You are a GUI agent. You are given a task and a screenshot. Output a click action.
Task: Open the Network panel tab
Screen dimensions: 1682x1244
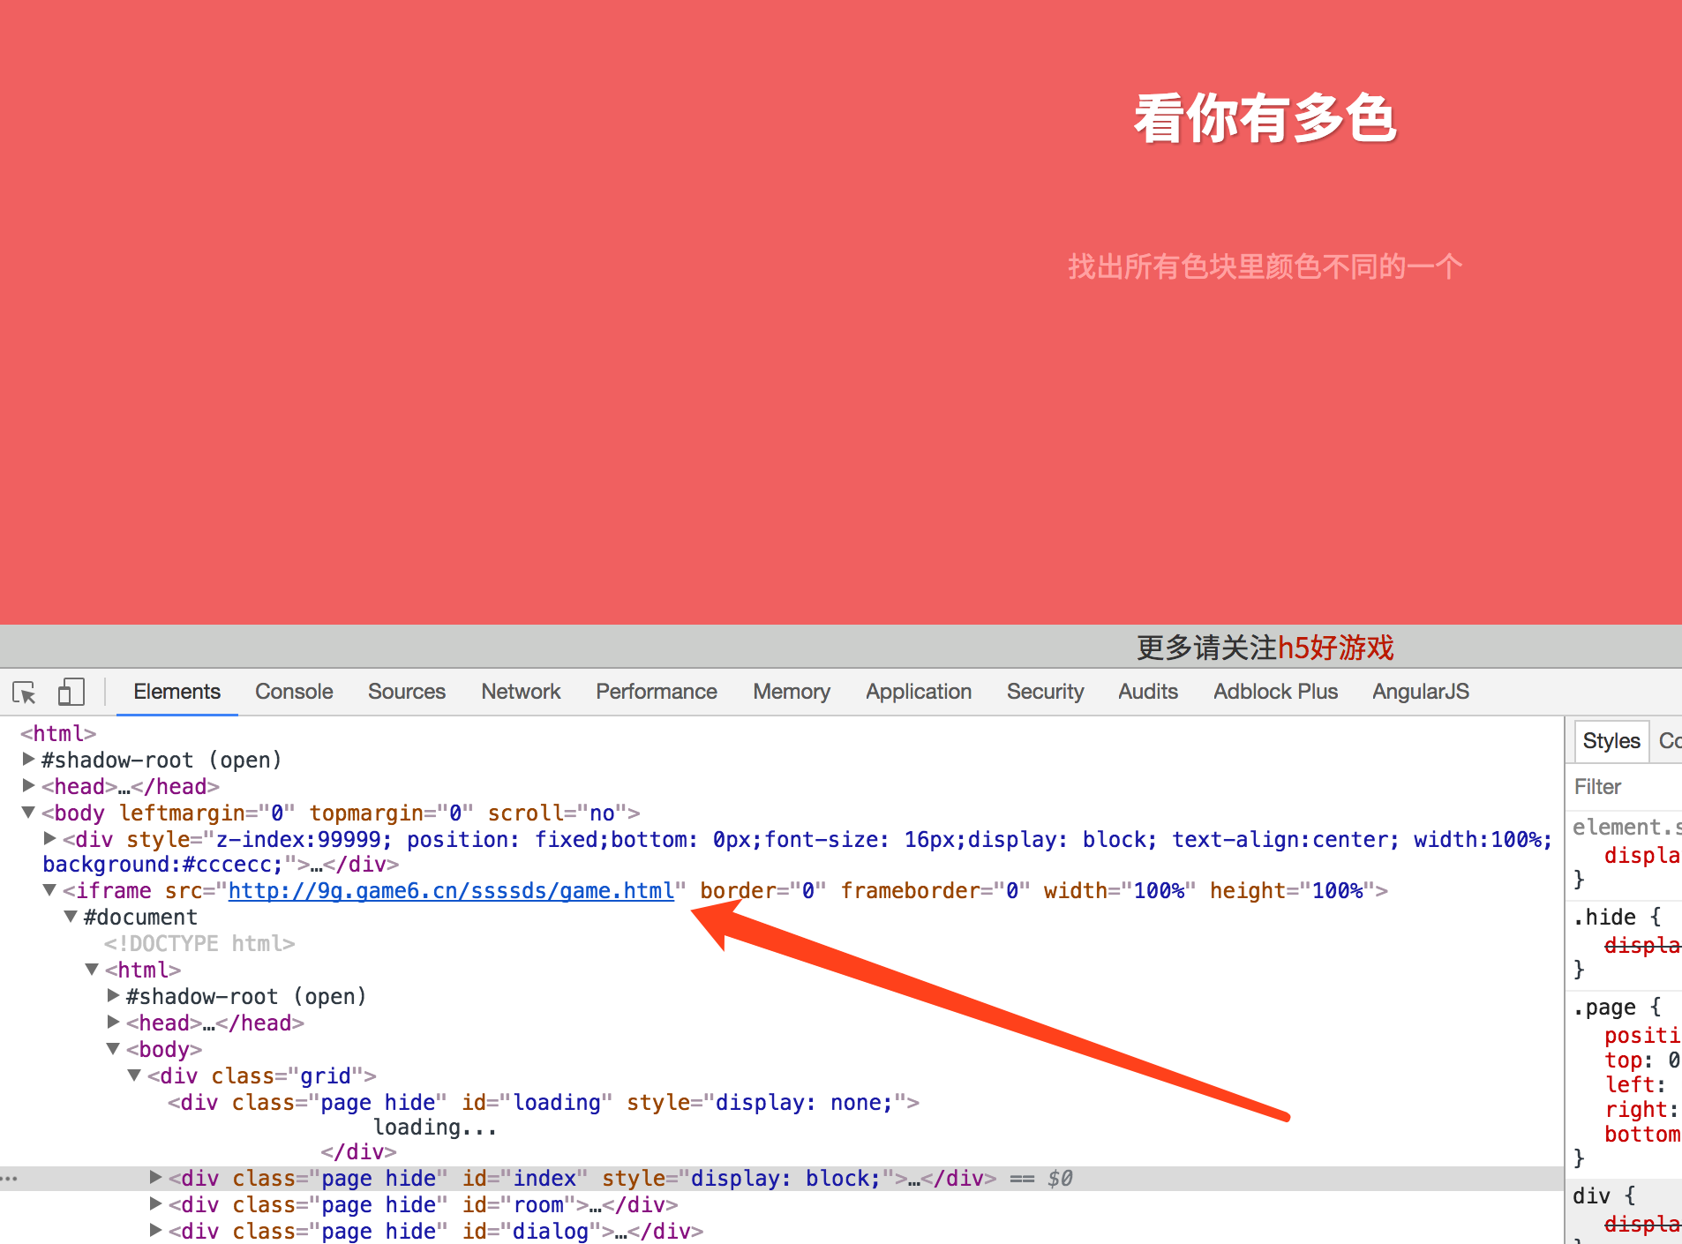point(521,693)
